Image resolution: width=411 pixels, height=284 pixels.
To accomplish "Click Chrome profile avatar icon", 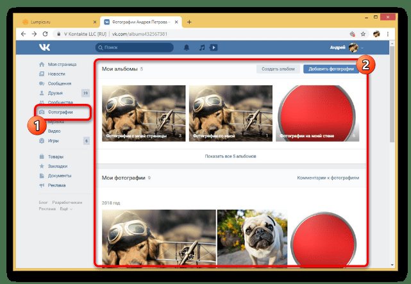I will click(x=376, y=34).
